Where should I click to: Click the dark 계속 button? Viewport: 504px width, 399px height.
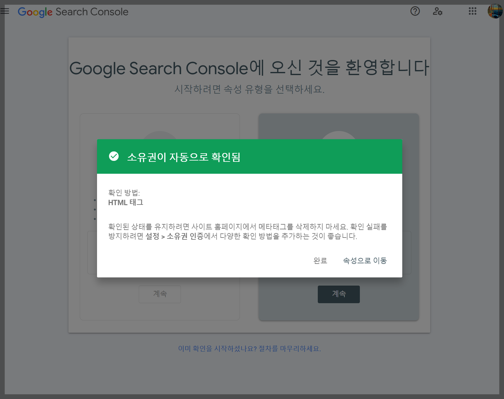tap(339, 294)
